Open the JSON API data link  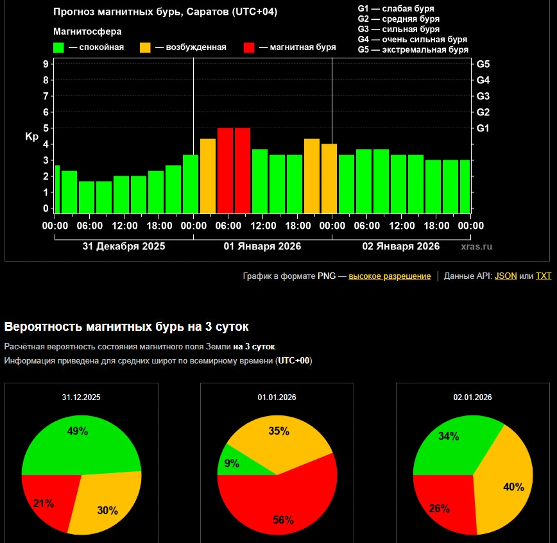506,276
